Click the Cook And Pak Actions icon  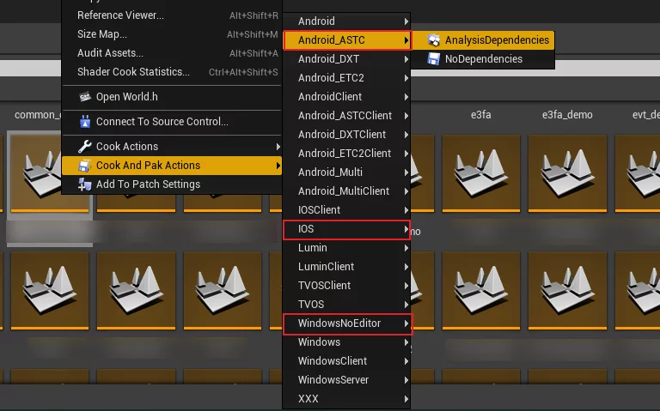pos(84,166)
